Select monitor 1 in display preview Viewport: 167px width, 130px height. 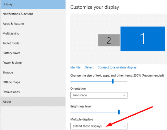[143, 39]
